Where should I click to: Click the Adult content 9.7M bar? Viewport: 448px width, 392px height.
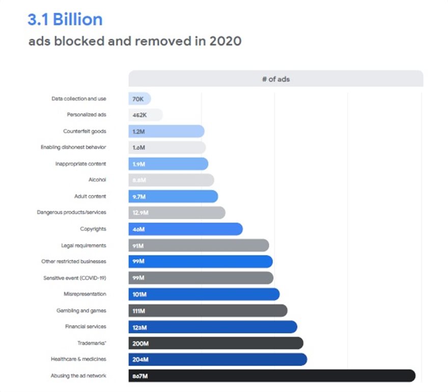[x=173, y=197]
